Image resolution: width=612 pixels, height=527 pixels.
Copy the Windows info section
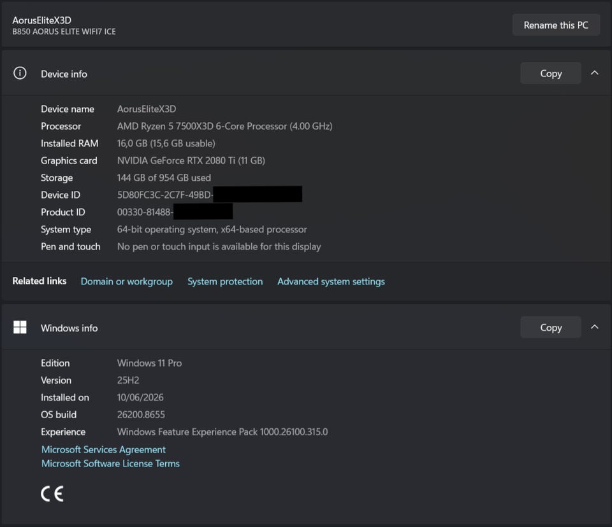pyautogui.click(x=551, y=327)
